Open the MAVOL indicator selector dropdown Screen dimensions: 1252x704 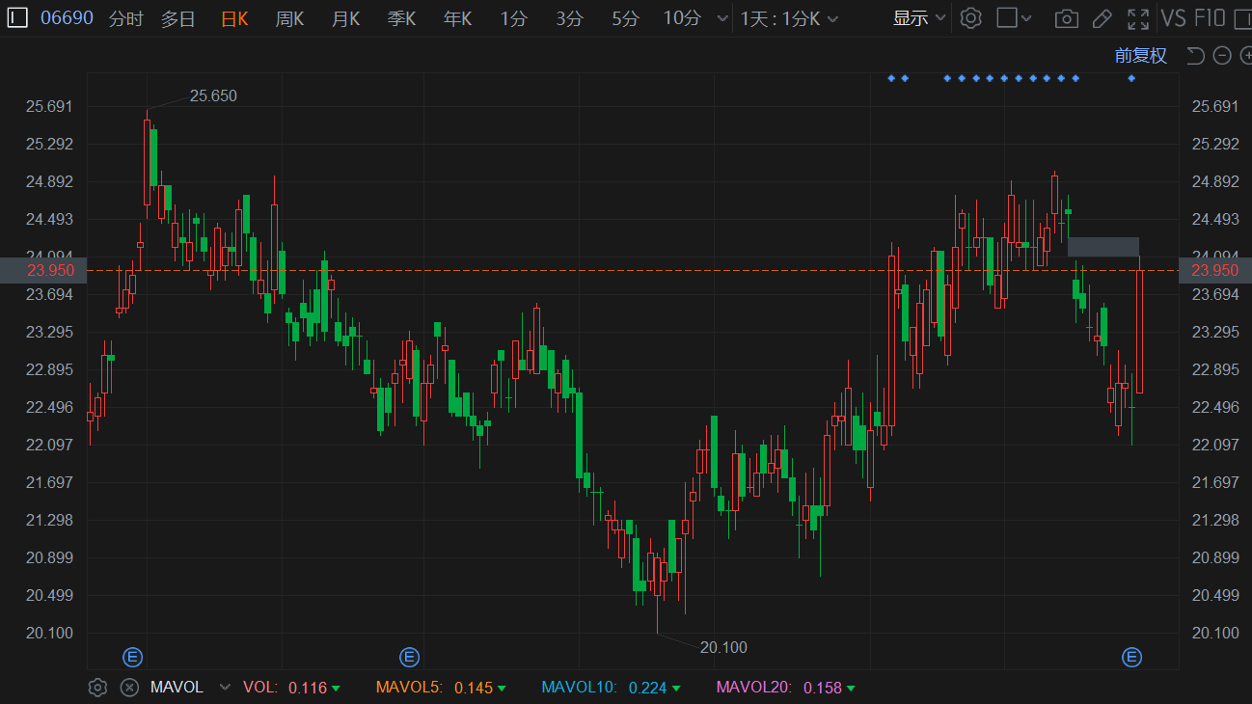tap(226, 688)
